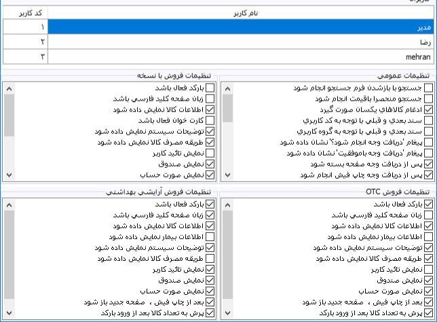This screenshot has width=437, height=322.
Task: Uncheck 'اطلاعات کالا نمایش داده شود' in فروش با نسخه
Action: click(210, 109)
